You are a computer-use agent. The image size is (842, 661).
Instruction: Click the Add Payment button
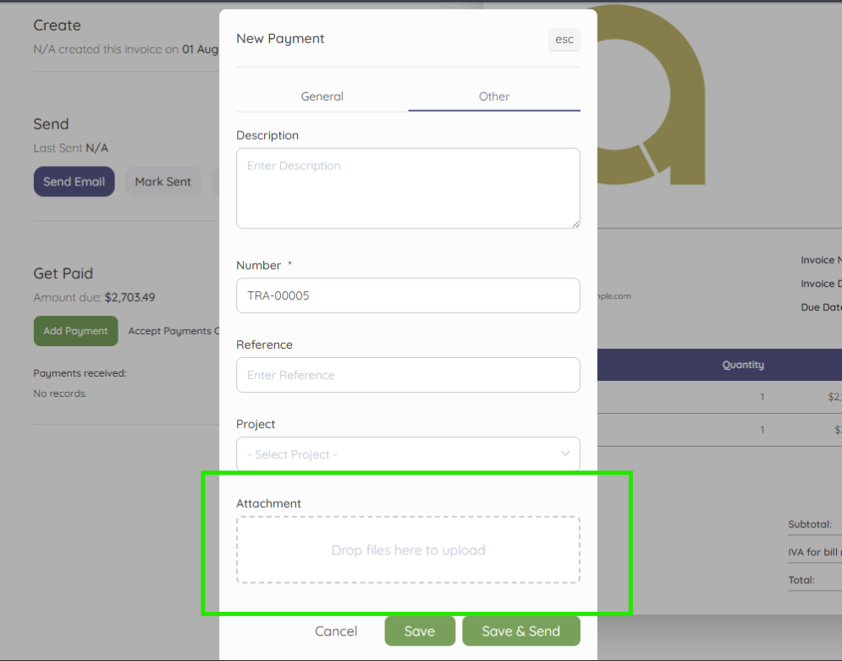75,331
